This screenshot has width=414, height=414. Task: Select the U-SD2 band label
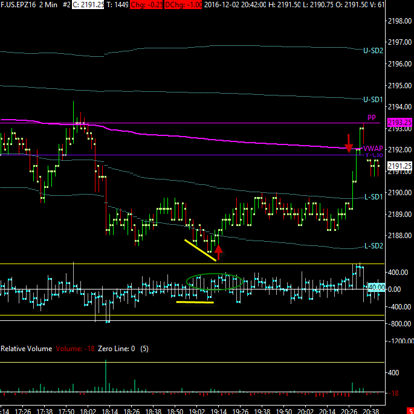(373, 51)
